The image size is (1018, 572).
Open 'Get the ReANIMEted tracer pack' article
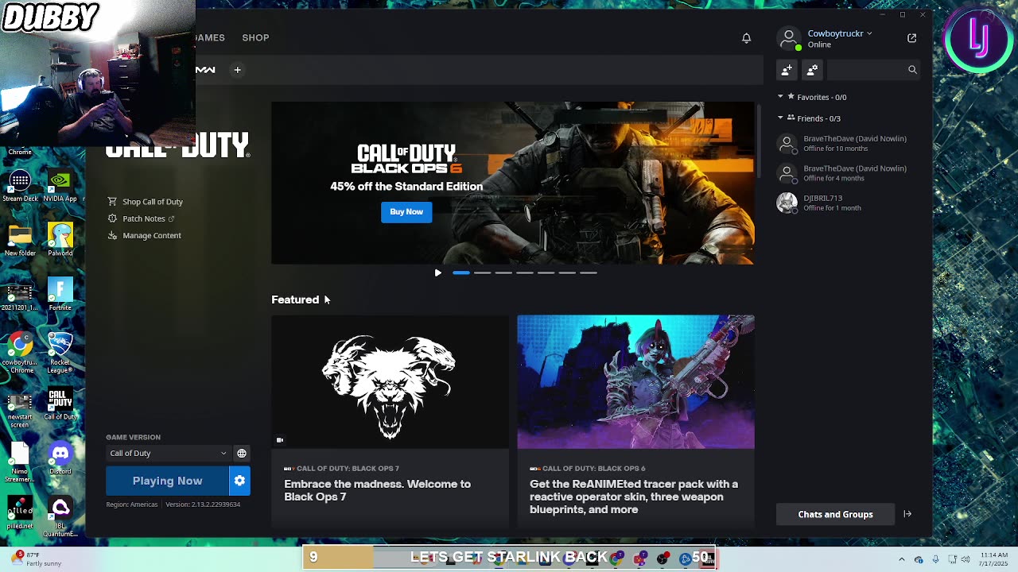click(634, 497)
